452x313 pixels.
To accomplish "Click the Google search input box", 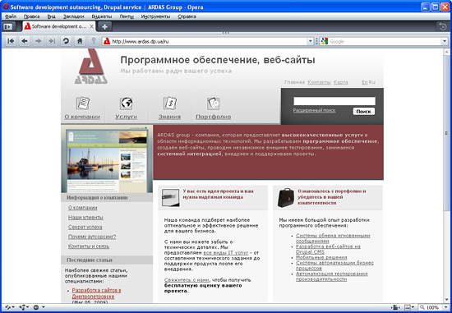I will pos(385,41).
